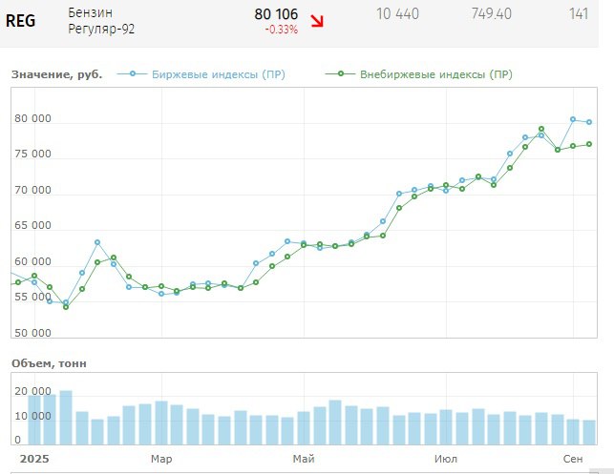Screen dimensions: 614x474
Task: Toggle the Биржевые индексы (ПР) series
Action: (x=218, y=74)
